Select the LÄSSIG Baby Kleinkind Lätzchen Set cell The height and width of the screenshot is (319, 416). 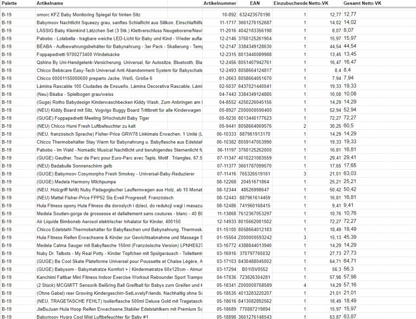pyautogui.click(x=119, y=31)
